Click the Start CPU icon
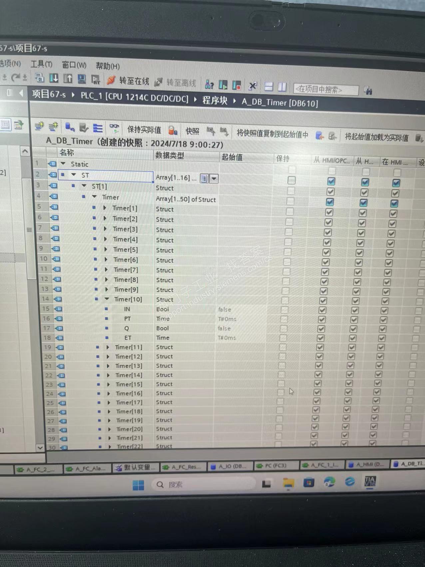This screenshot has width=425, height=567. 223,85
